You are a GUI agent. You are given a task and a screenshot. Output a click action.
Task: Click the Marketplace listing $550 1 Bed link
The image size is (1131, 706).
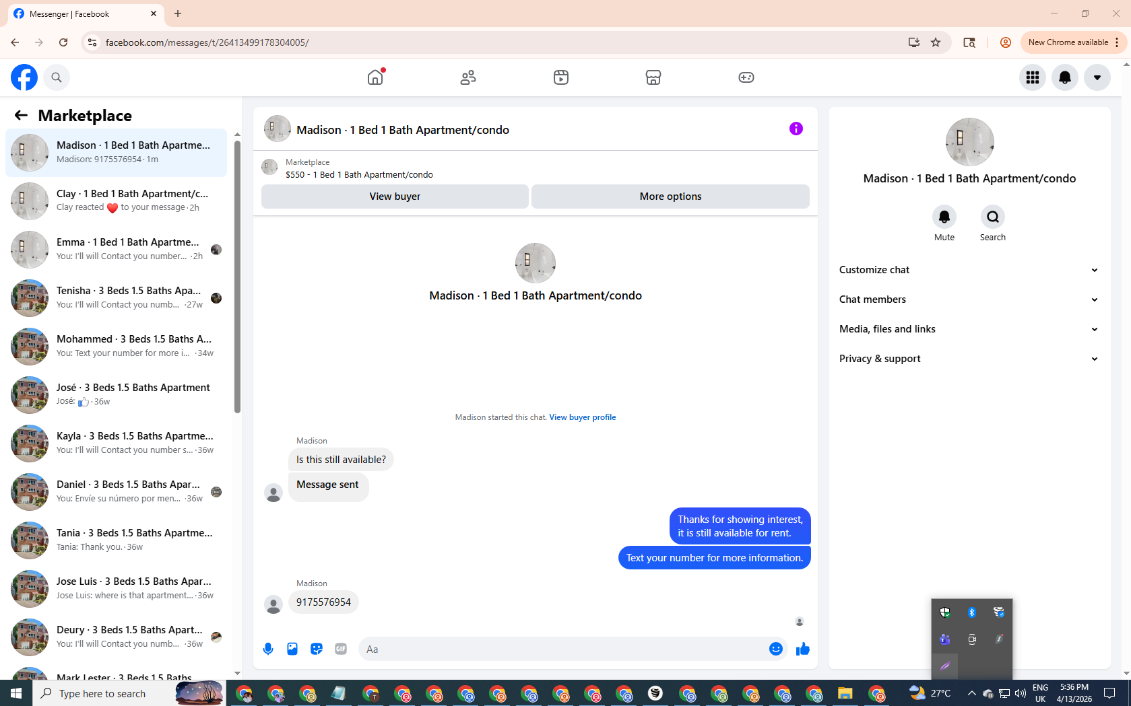pyautogui.click(x=359, y=175)
